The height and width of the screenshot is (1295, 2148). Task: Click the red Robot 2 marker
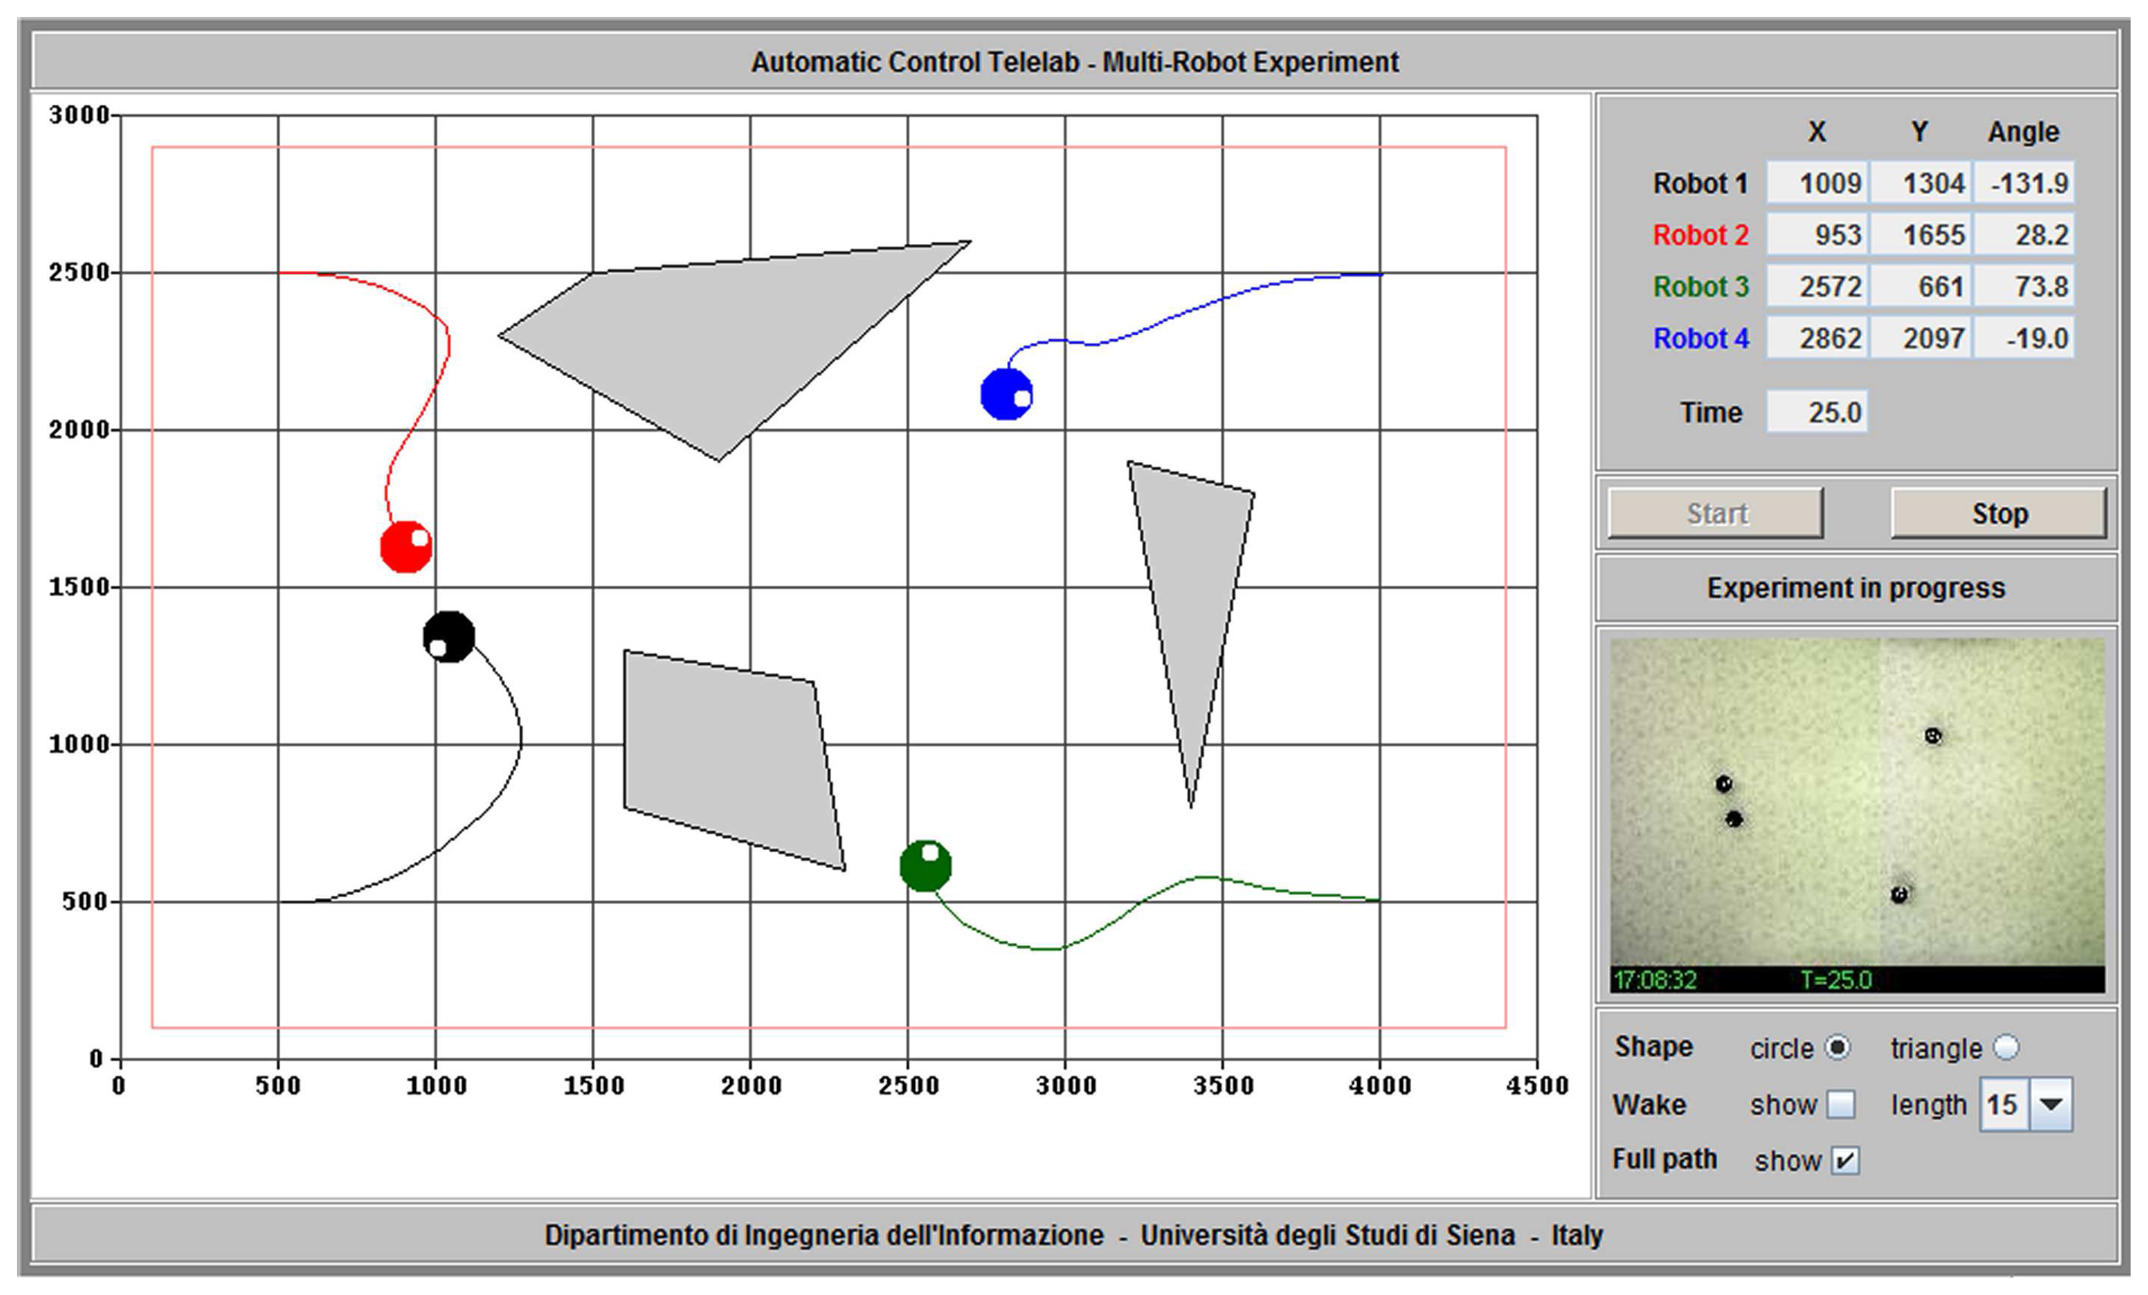tap(406, 547)
